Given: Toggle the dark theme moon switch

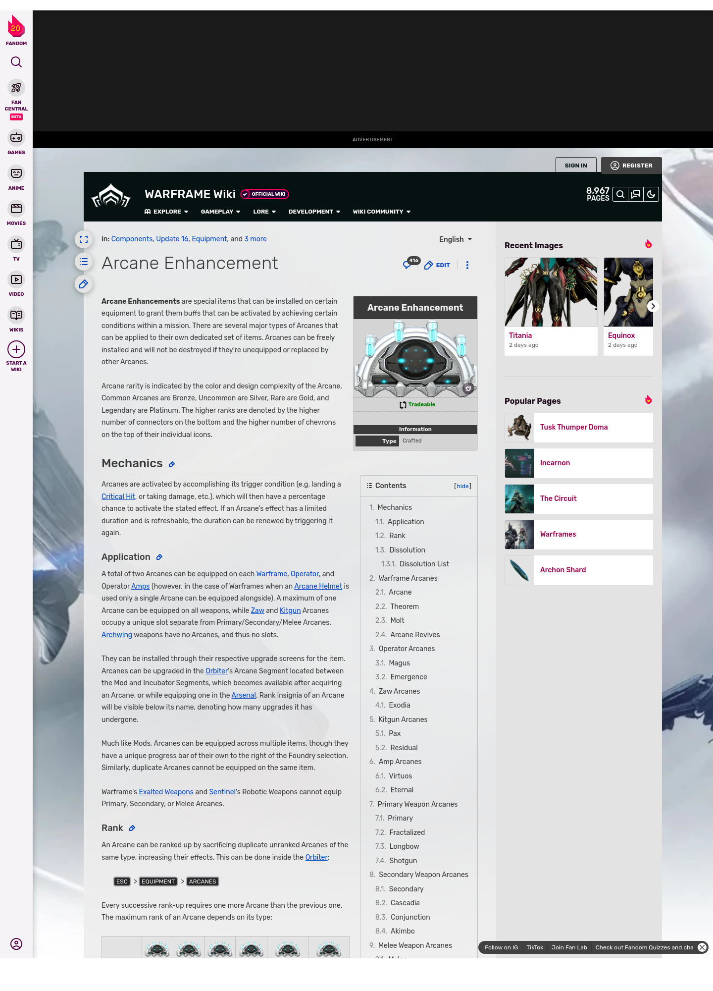Looking at the screenshot, I should click(x=651, y=194).
